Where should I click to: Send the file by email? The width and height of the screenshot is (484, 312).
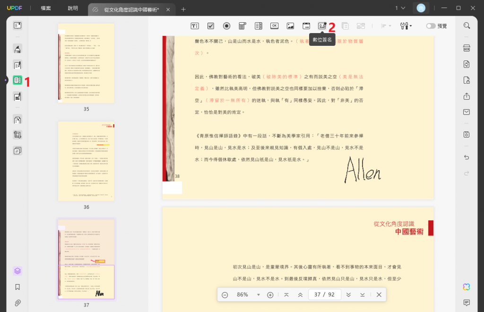click(467, 112)
